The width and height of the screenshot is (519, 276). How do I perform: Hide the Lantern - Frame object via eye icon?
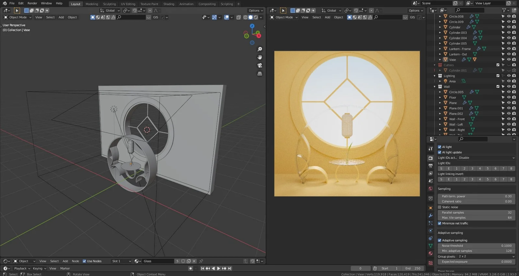pos(509,49)
